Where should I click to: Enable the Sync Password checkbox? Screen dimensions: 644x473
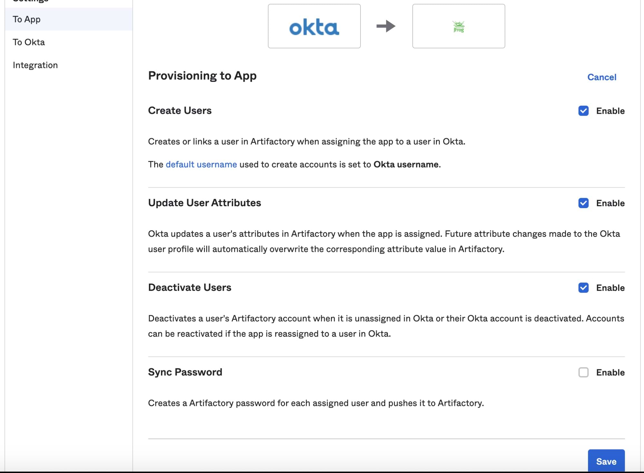click(x=583, y=372)
